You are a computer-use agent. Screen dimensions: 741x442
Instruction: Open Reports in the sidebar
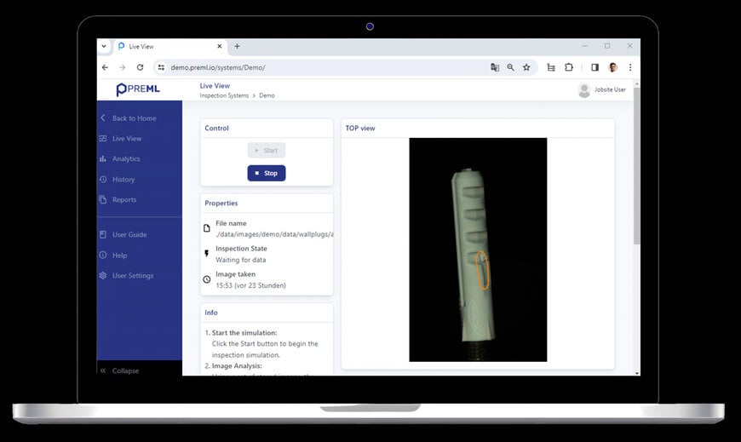(124, 200)
